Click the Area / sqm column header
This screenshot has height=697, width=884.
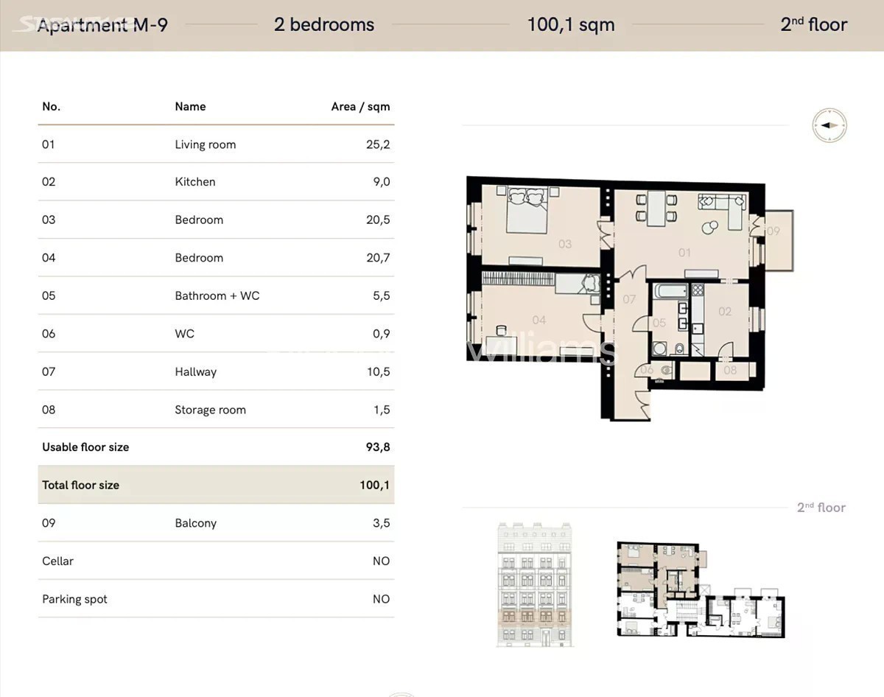click(360, 106)
